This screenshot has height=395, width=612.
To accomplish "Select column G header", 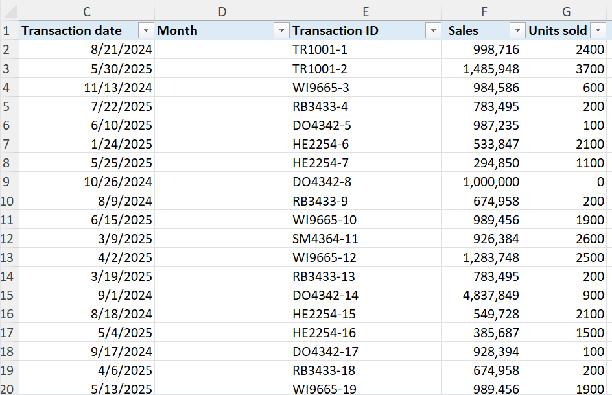I will click(x=567, y=12).
